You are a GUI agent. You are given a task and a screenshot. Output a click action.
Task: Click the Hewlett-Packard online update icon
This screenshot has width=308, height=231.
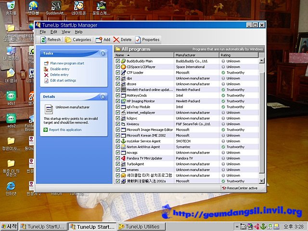(x=123, y=90)
